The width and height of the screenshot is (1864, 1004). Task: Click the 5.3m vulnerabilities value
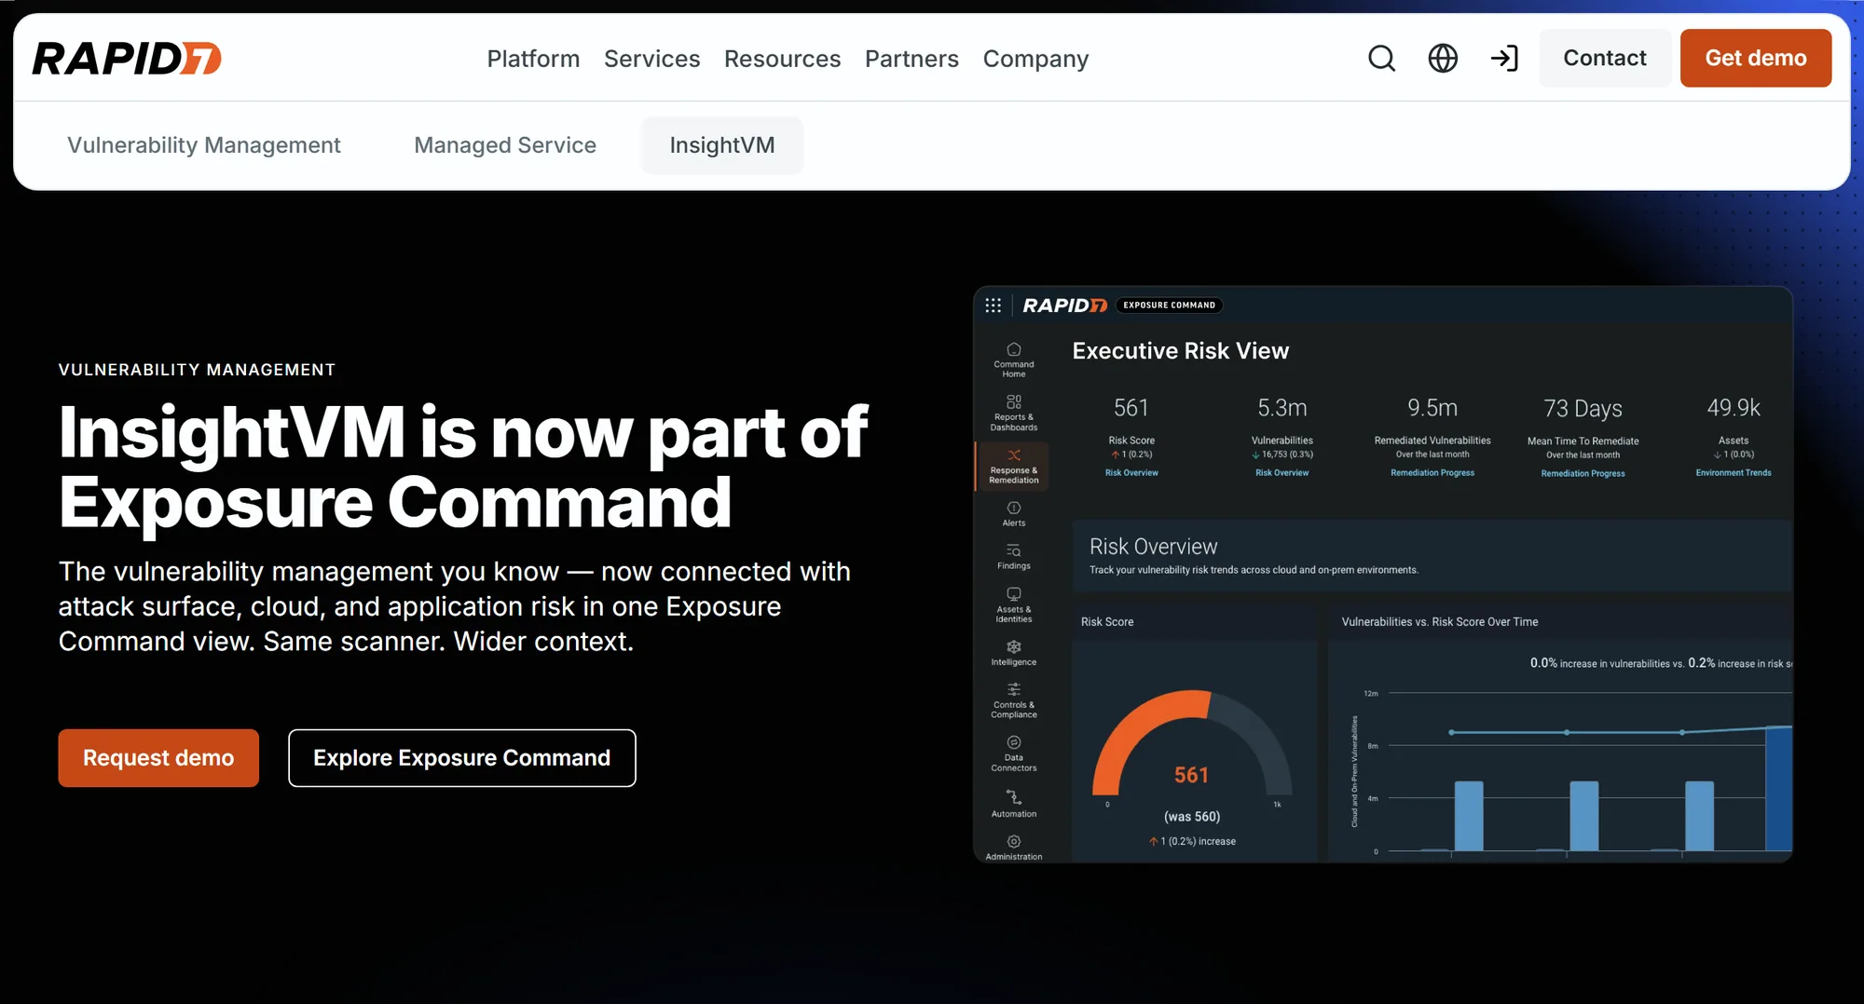coord(1282,408)
